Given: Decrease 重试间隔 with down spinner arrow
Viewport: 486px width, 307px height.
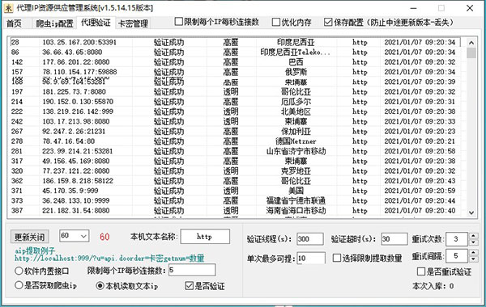Looking at the screenshot, I should [x=473, y=259].
